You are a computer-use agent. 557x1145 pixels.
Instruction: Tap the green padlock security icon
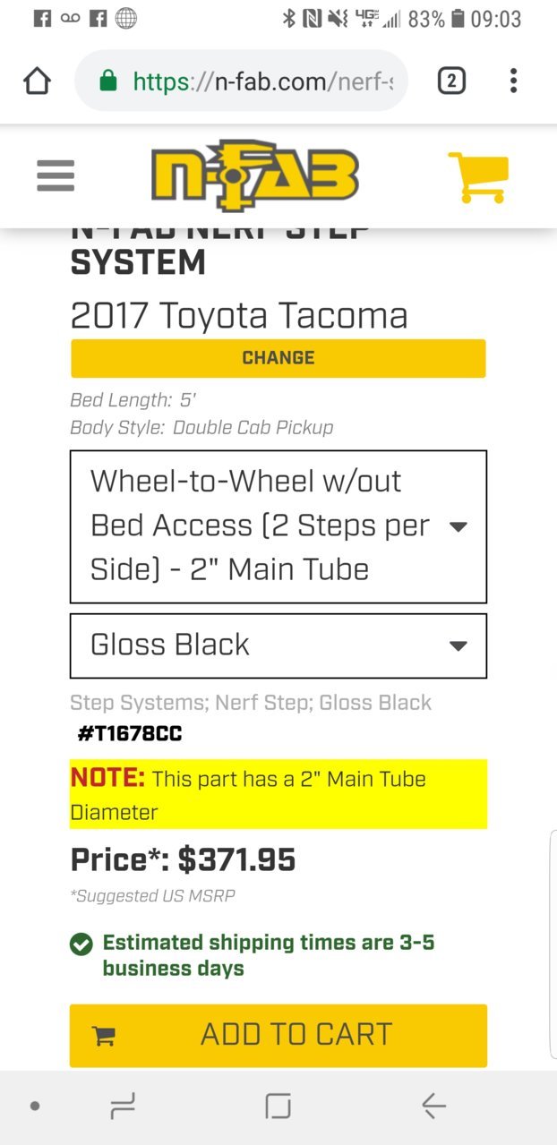(108, 81)
